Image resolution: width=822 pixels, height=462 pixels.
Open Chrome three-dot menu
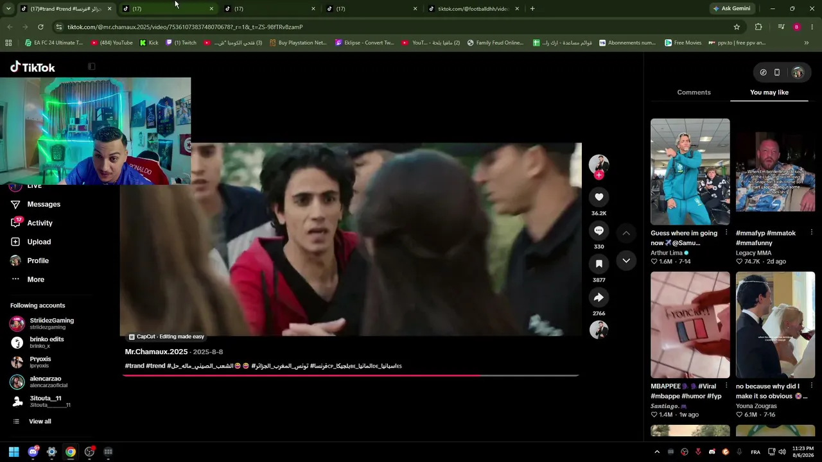point(812,27)
